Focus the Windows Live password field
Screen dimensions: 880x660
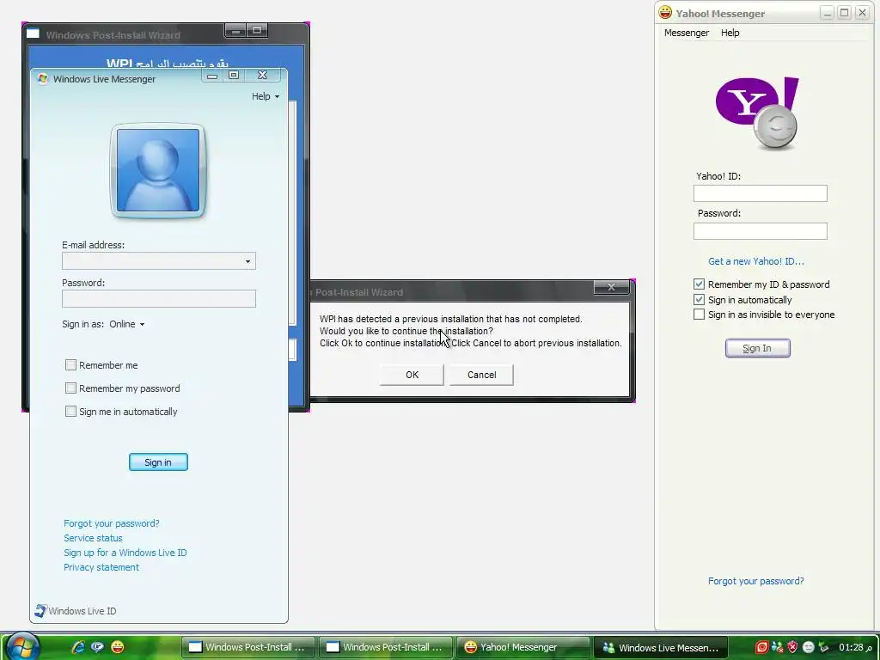pyautogui.click(x=159, y=298)
